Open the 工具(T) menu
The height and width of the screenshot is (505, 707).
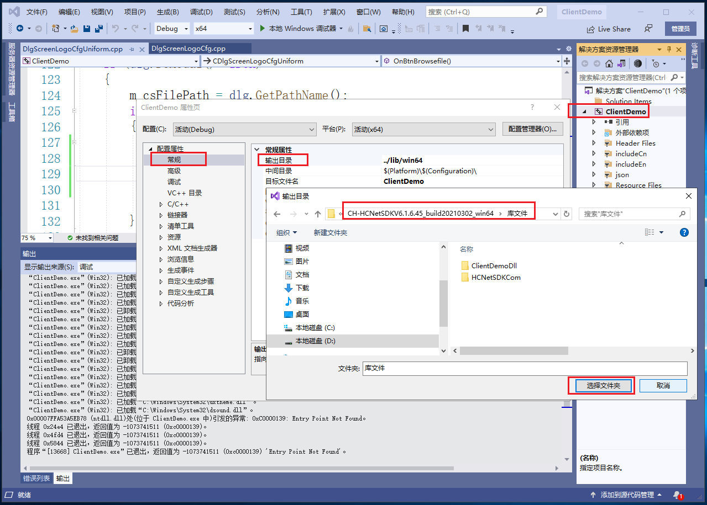click(x=301, y=12)
